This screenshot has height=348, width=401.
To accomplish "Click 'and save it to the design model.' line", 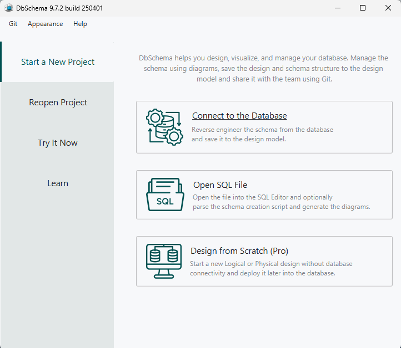I will point(239,139).
